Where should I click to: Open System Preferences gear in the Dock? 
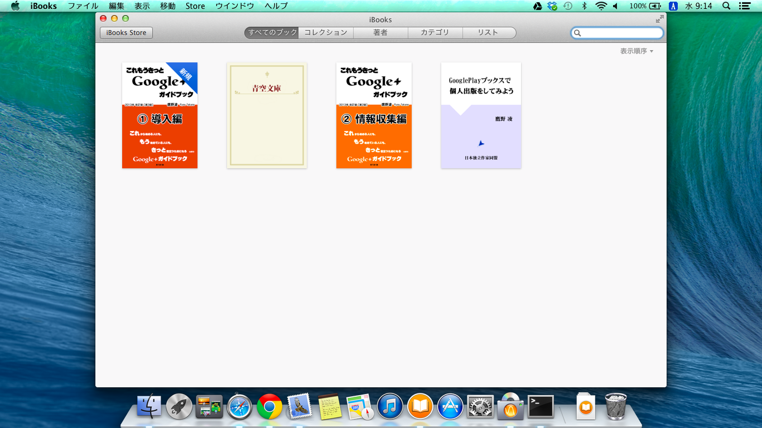[480, 407]
